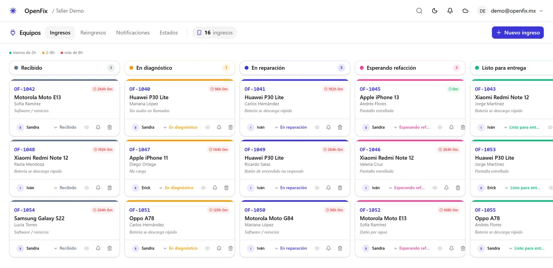Click bell icon on card OF-1046

click(x=446, y=188)
